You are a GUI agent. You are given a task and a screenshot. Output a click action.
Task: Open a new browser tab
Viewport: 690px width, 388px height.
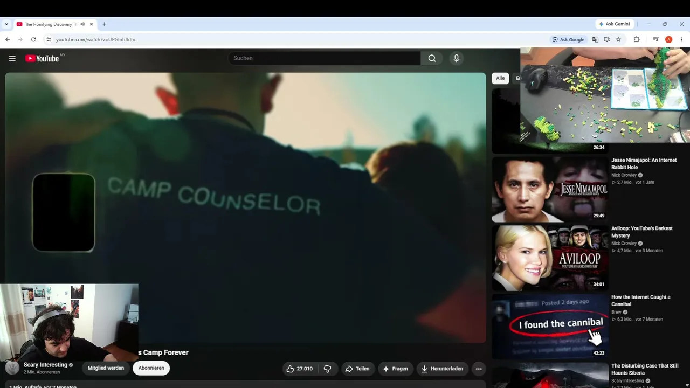[104, 24]
